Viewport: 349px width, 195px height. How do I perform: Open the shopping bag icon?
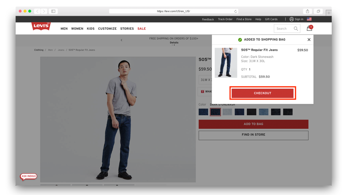[x=309, y=28]
